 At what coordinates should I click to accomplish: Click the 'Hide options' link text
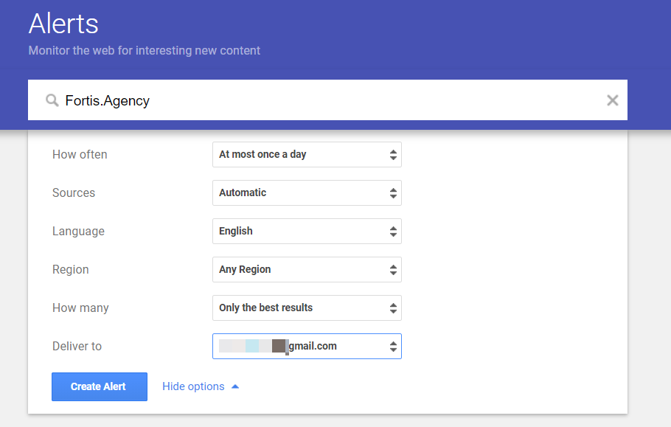coord(193,386)
